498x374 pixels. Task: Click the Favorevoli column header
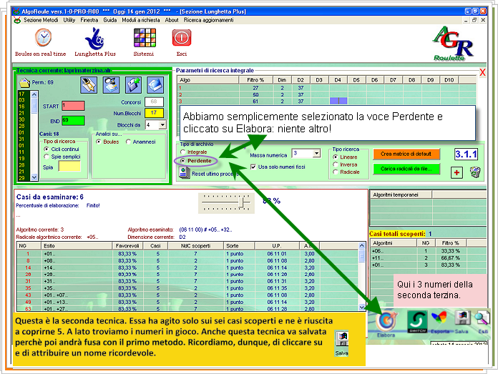127,246
